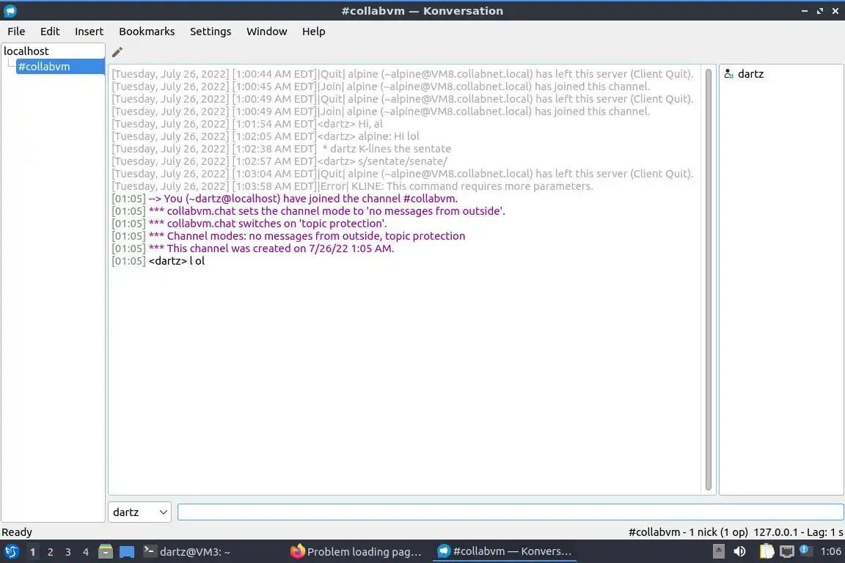Click the '#collabvm - 1 nick (1 op)' status text

688,532
